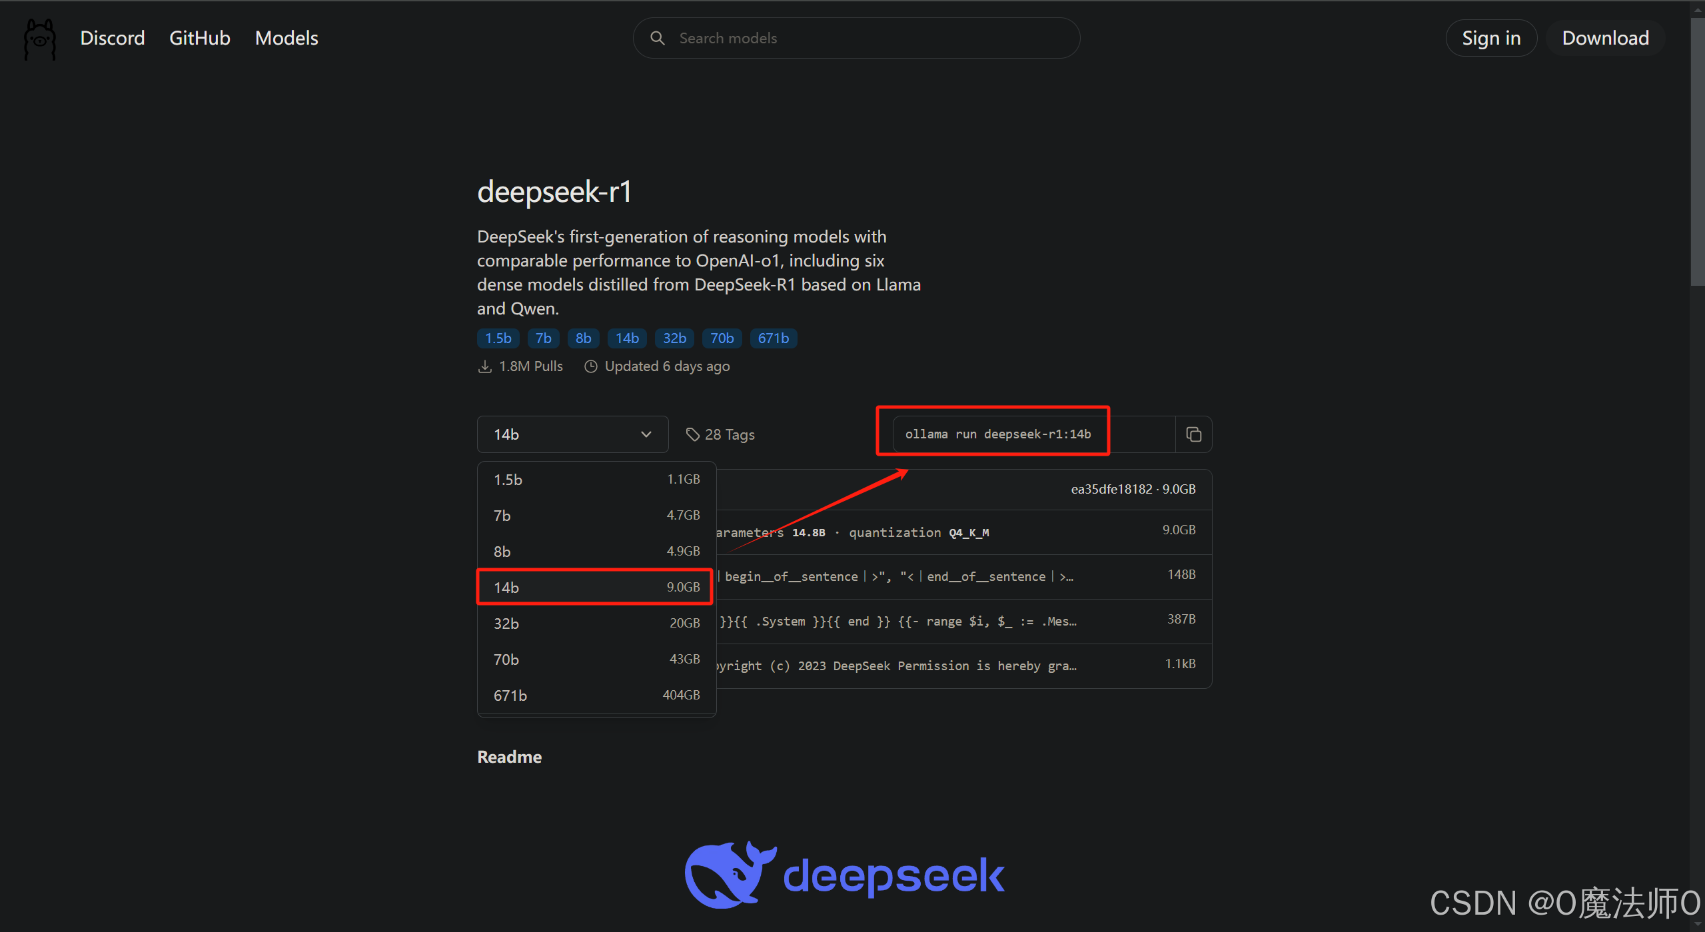Click the Ollama llama logo icon

[x=39, y=39]
